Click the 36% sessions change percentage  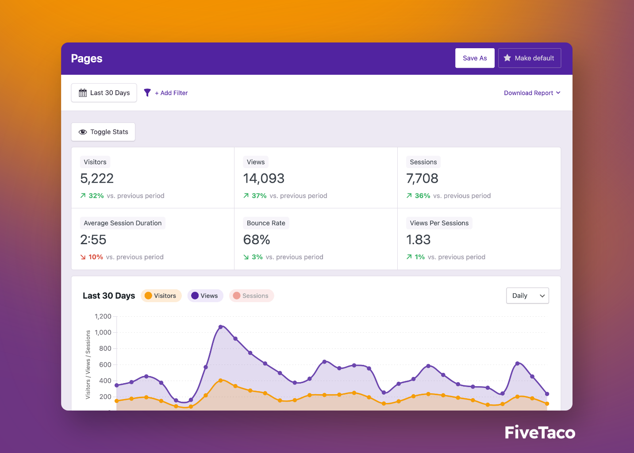423,196
